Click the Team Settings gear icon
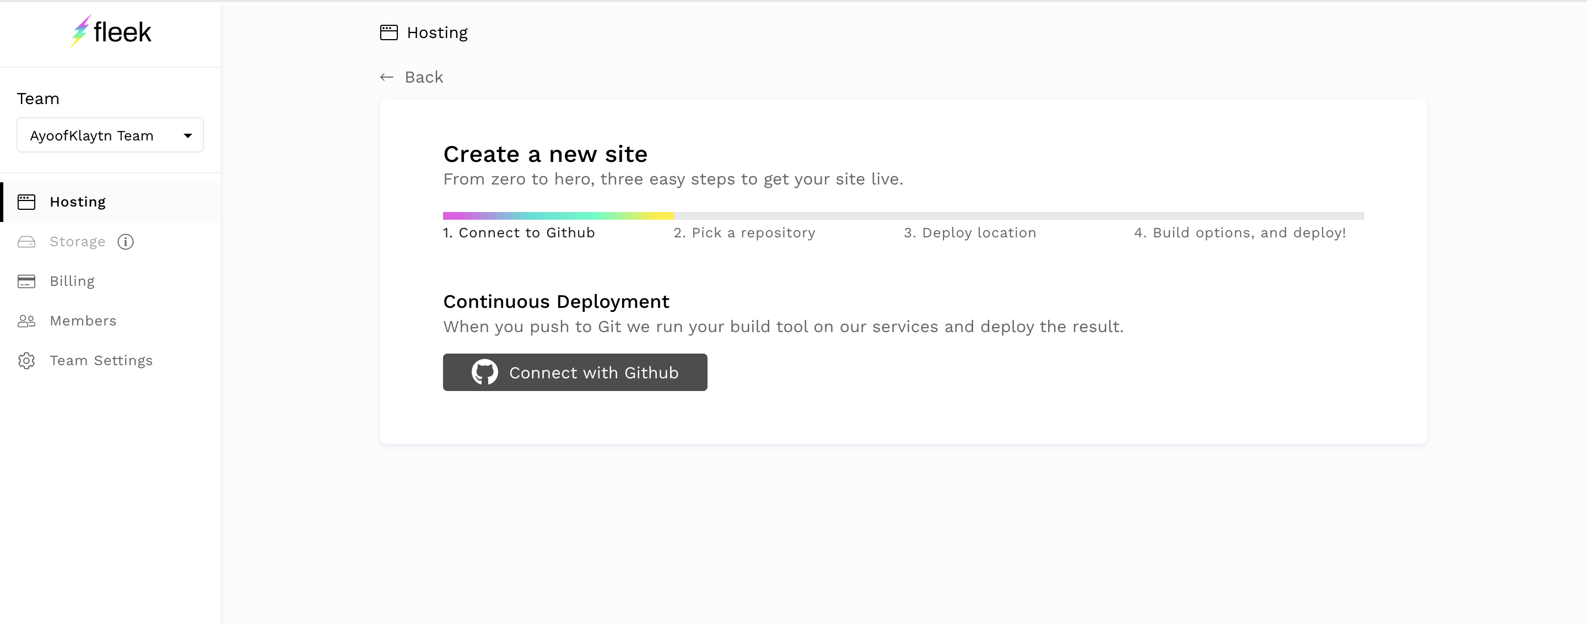Screen dimensions: 1587x624 (26, 360)
